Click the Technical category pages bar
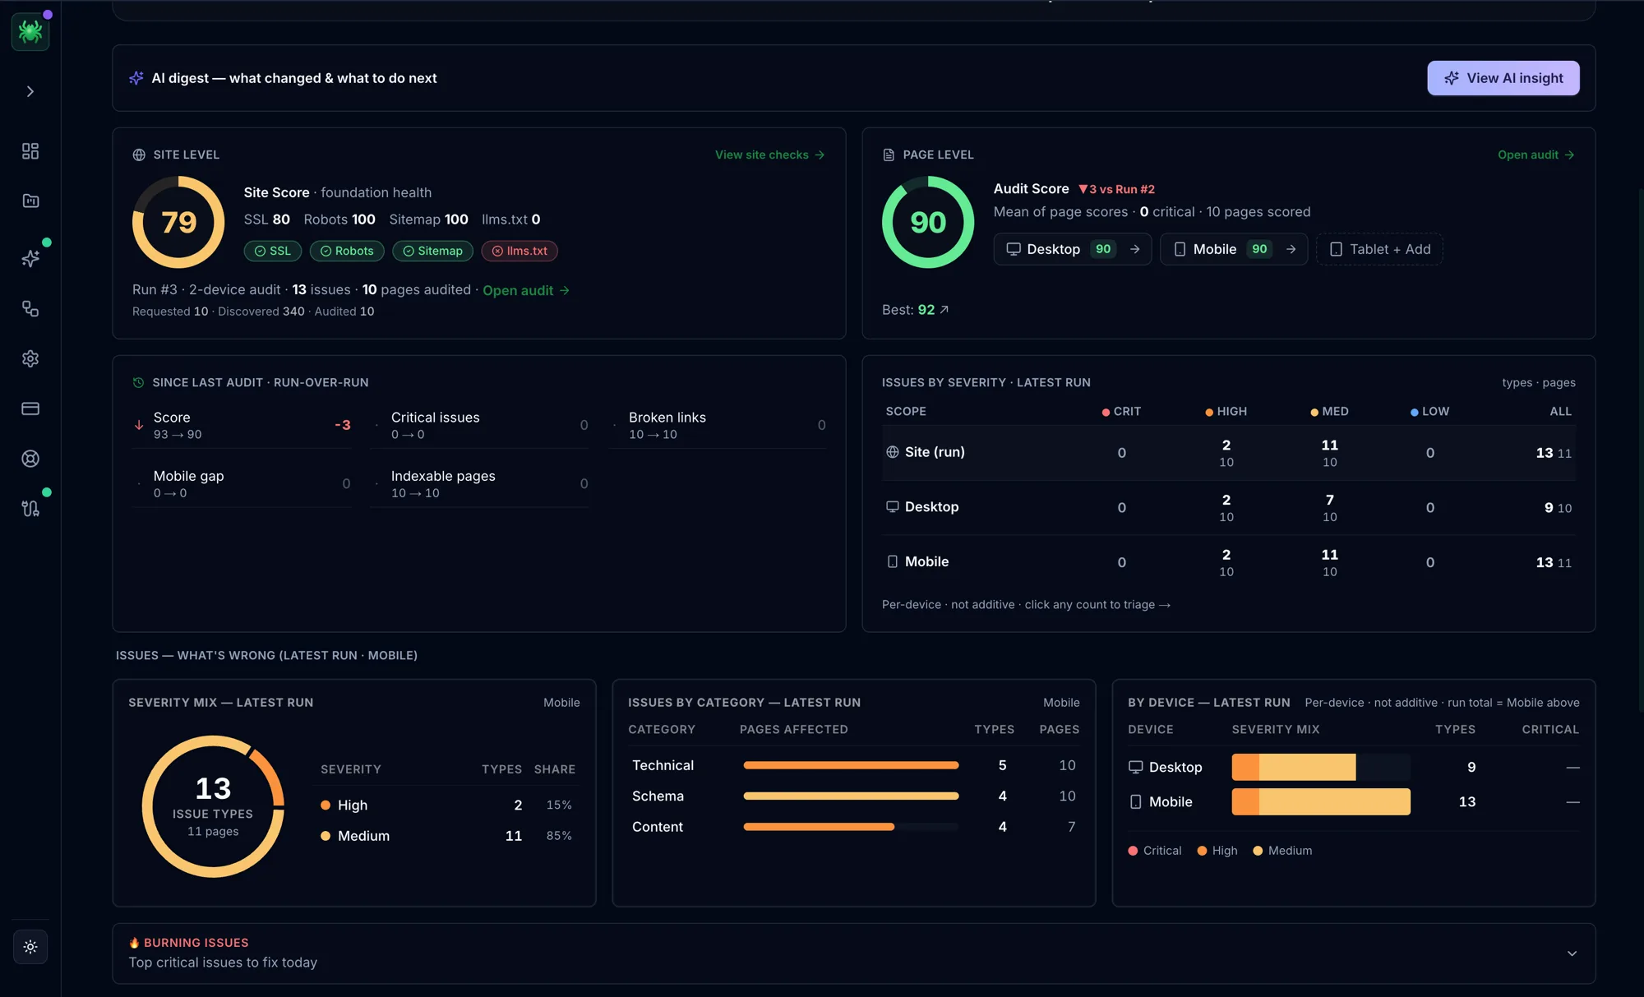Image resolution: width=1644 pixels, height=997 pixels. 851,765
